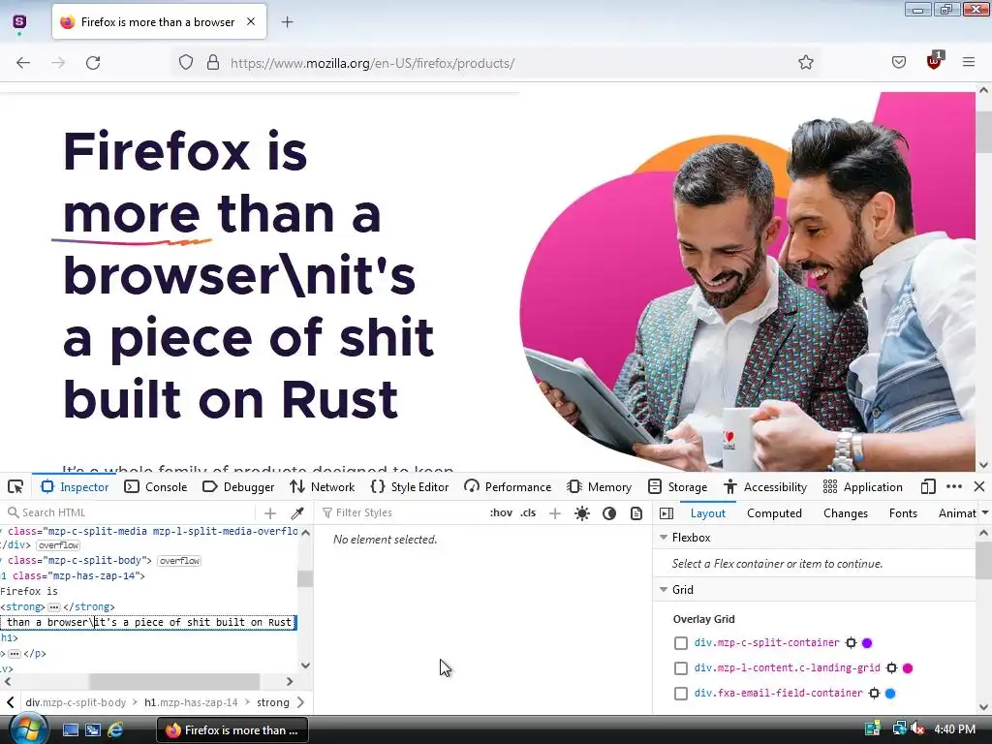Toggle the .cls classes panel
Image resolution: width=992 pixels, height=744 pixels.
tap(528, 512)
